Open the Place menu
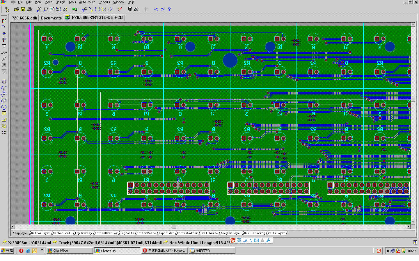 pos(48,2)
